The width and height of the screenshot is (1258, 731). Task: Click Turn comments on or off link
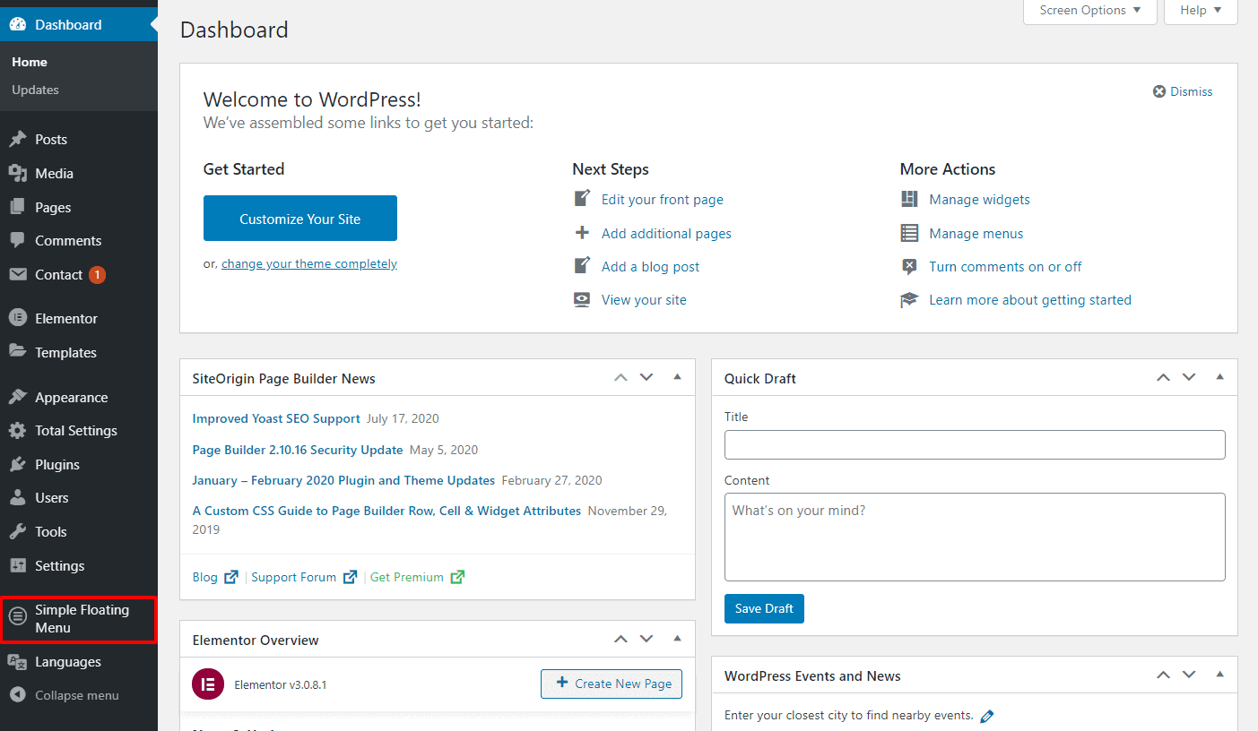(x=1005, y=266)
